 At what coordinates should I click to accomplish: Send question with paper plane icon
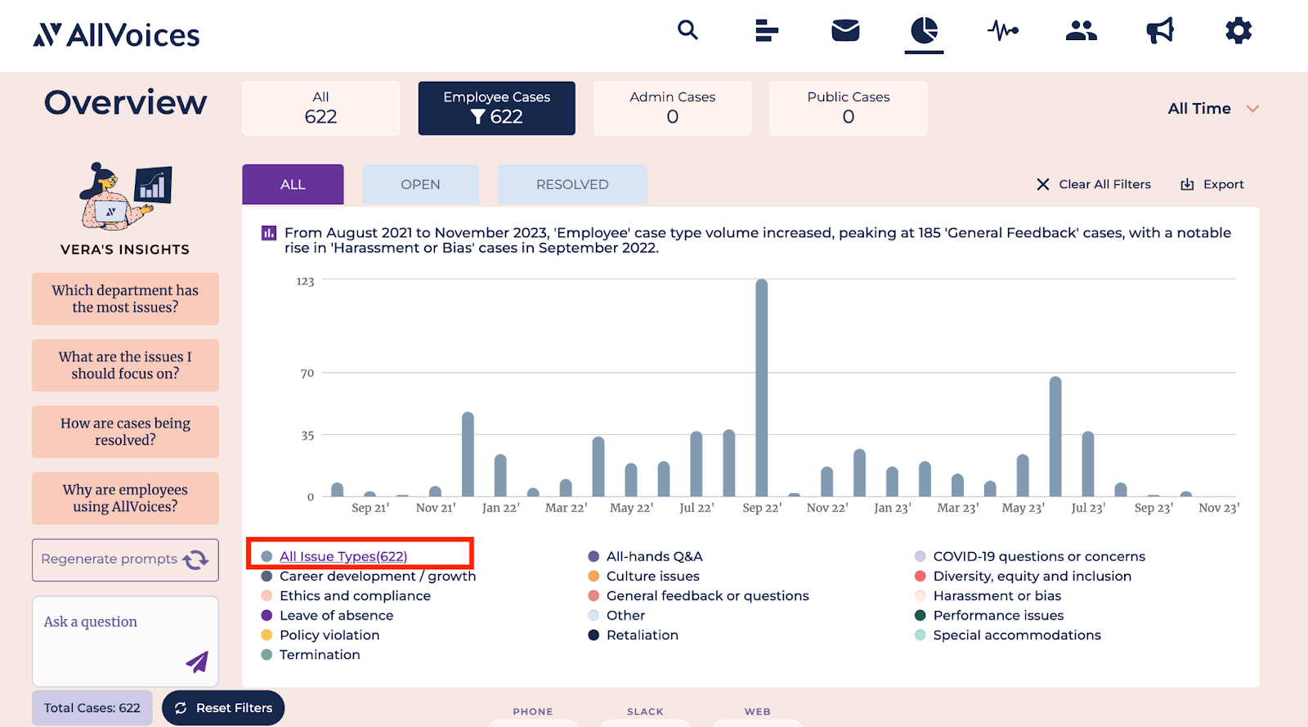pos(197,662)
